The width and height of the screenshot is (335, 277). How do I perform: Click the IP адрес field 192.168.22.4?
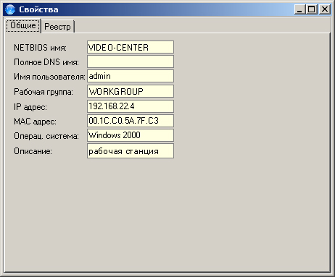click(x=131, y=106)
